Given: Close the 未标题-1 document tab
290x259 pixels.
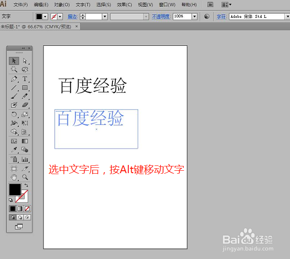Looking at the screenshot, I should point(77,27).
